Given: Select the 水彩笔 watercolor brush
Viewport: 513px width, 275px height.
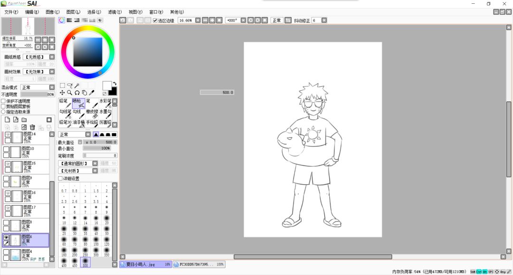Looking at the screenshot, I should click(x=105, y=104).
